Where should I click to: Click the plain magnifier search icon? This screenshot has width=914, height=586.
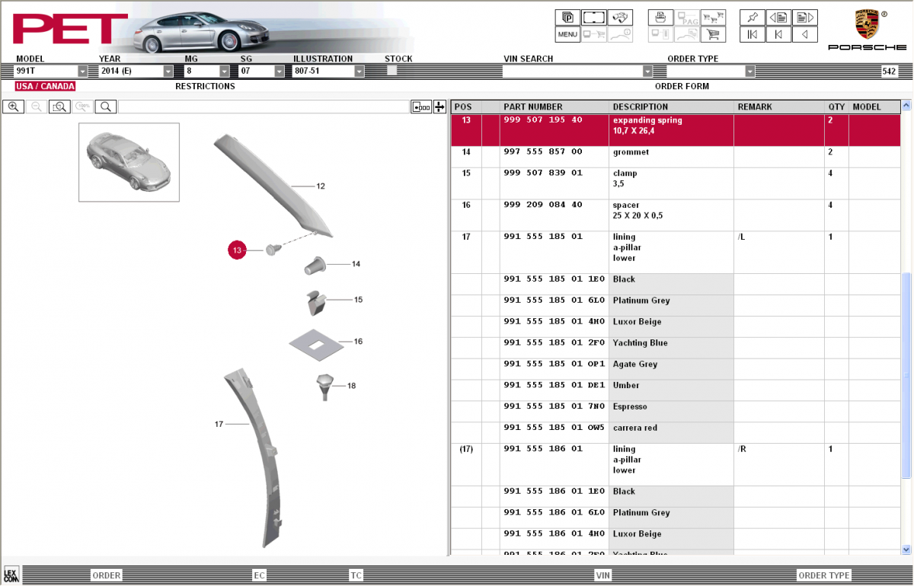coord(107,107)
